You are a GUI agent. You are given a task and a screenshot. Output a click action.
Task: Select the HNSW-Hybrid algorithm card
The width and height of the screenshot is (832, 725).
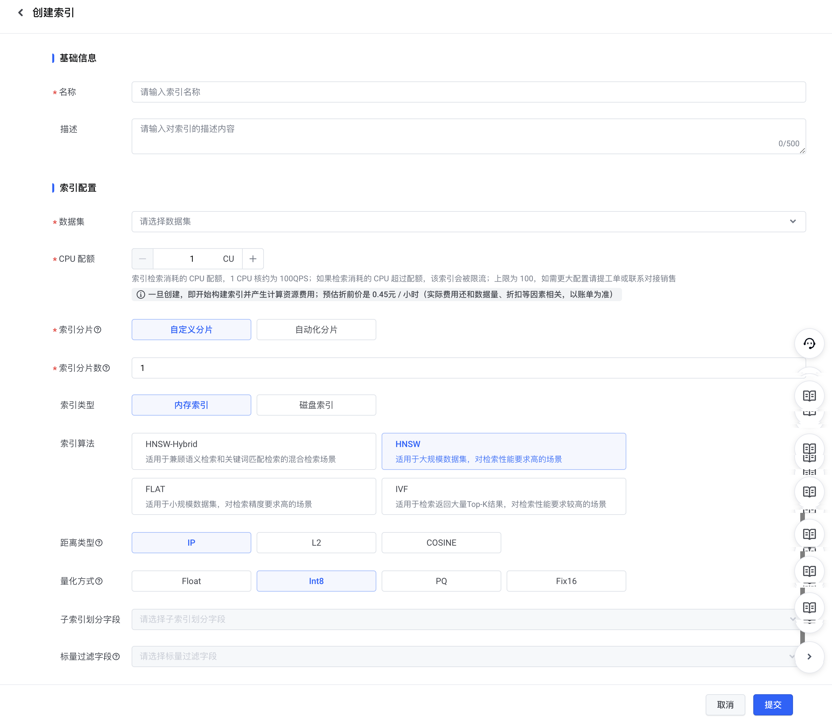point(254,451)
